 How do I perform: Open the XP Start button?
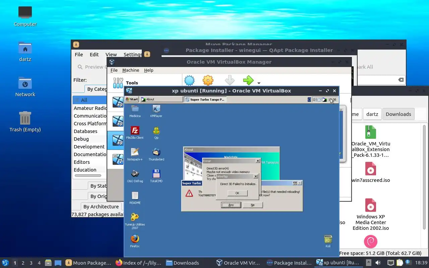coord(132,99)
